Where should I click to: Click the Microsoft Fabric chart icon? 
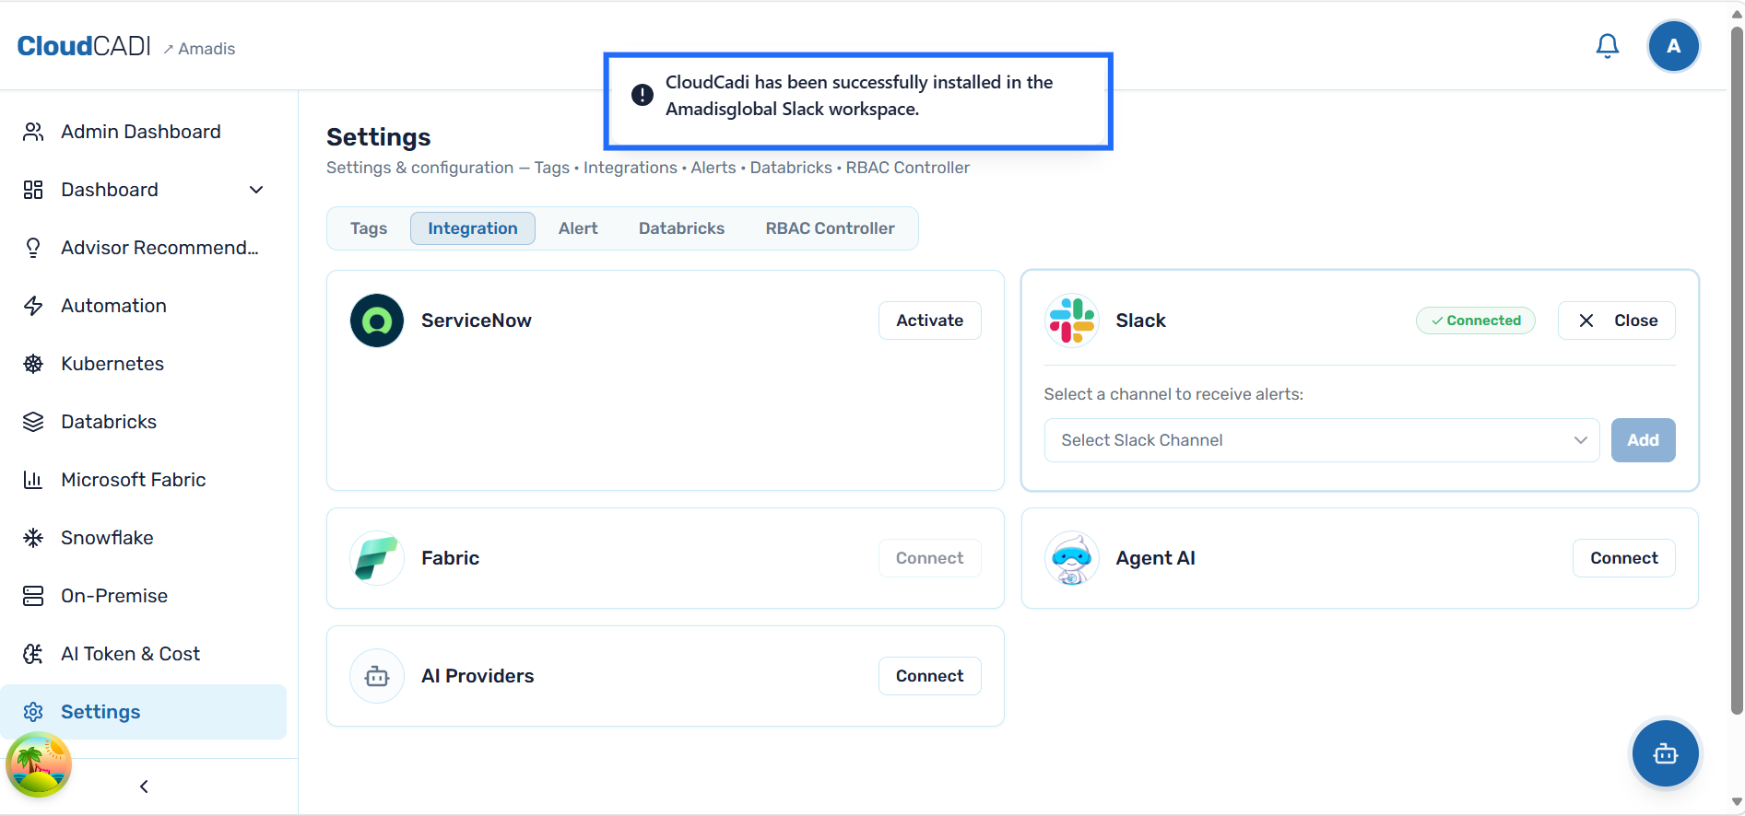click(33, 480)
